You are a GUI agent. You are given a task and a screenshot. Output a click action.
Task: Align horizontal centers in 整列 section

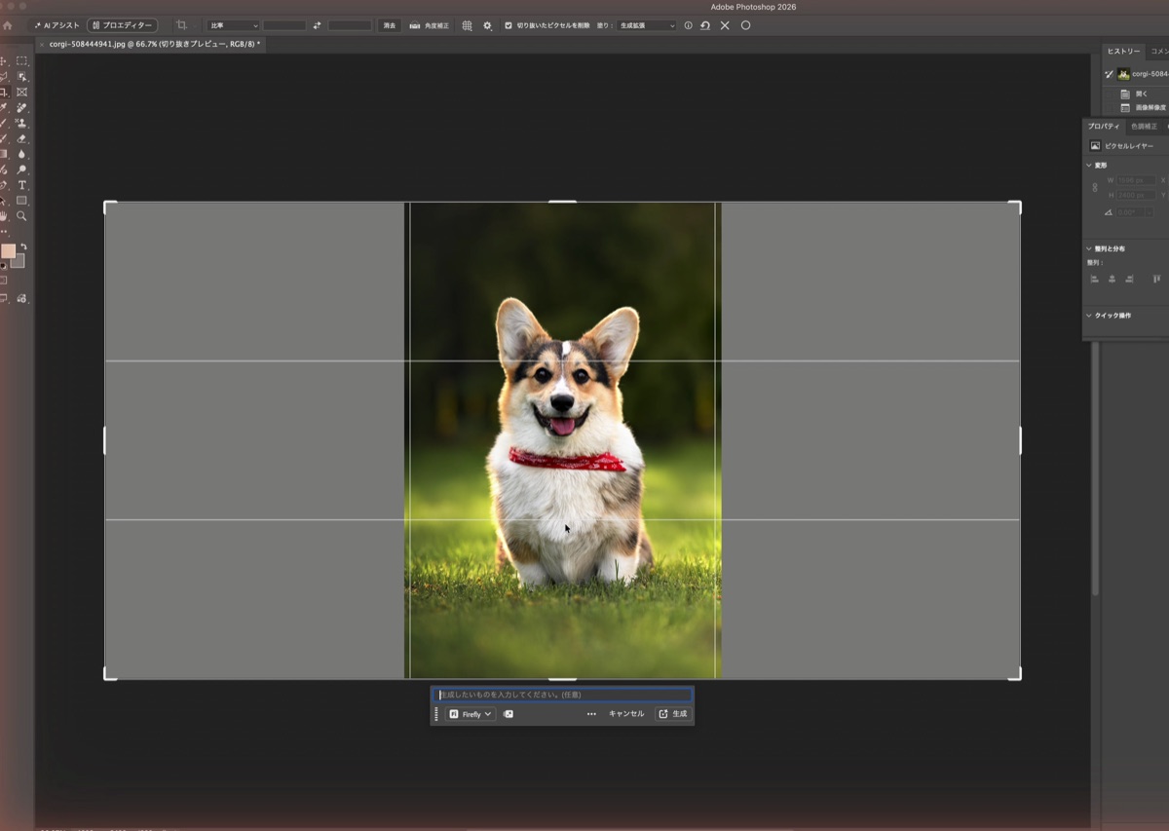pyautogui.click(x=1112, y=279)
